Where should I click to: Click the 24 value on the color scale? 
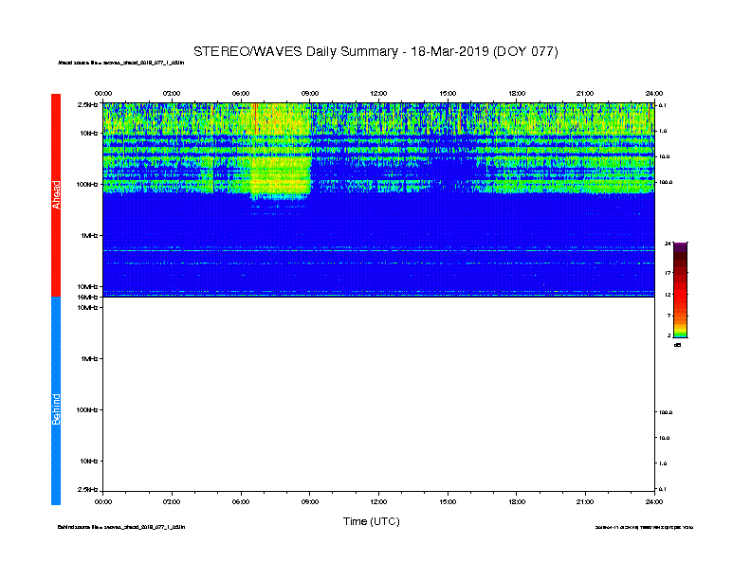pyautogui.click(x=668, y=244)
